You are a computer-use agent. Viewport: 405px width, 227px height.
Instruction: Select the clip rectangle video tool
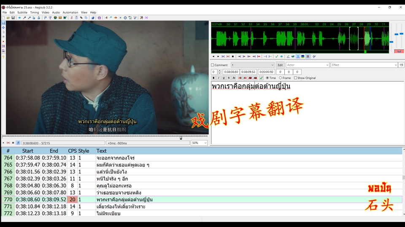(3, 46)
